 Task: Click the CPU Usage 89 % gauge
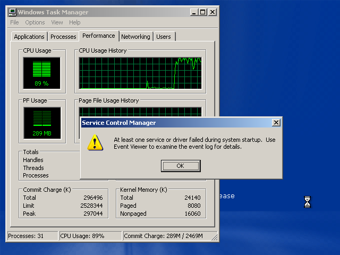click(x=41, y=73)
